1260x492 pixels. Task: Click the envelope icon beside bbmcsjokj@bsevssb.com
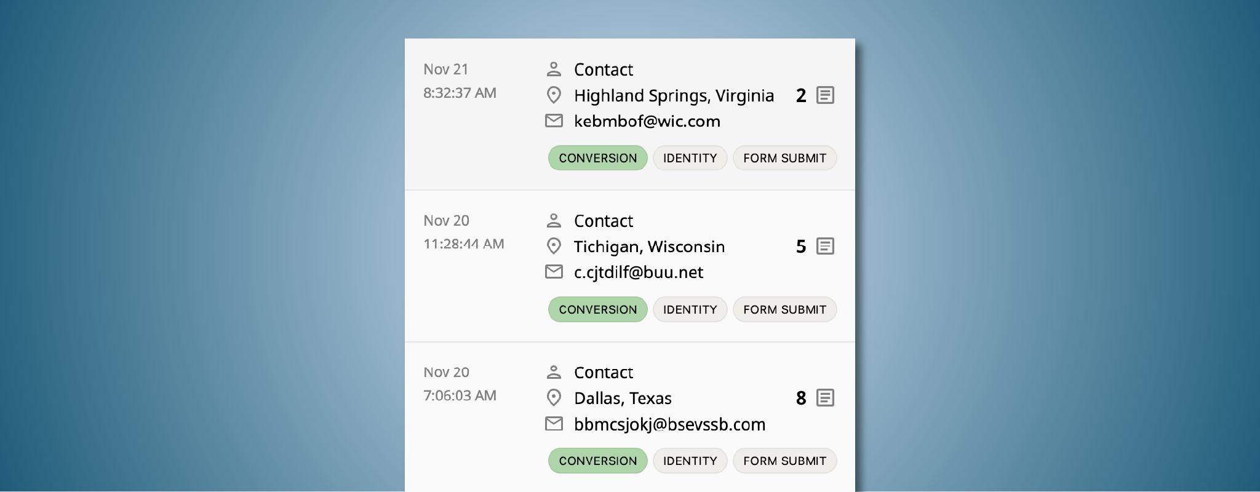click(554, 424)
